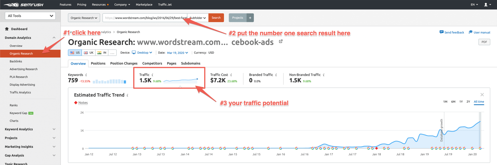Set chart range to 2Y
Viewport: 497px width, 165px height.
(468, 102)
